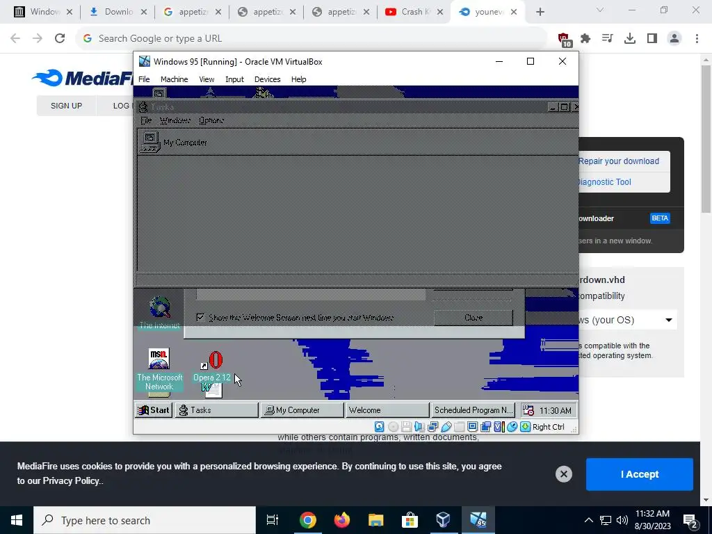Viewport: 712px width, 534px height.
Task: Open Chrome downloads icon
Action: click(629, 39)
